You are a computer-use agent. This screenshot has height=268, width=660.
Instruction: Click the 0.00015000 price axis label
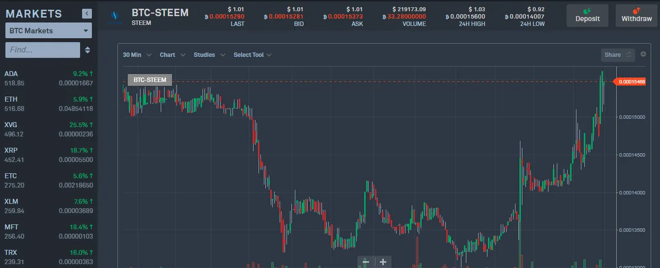pos(632,117)
